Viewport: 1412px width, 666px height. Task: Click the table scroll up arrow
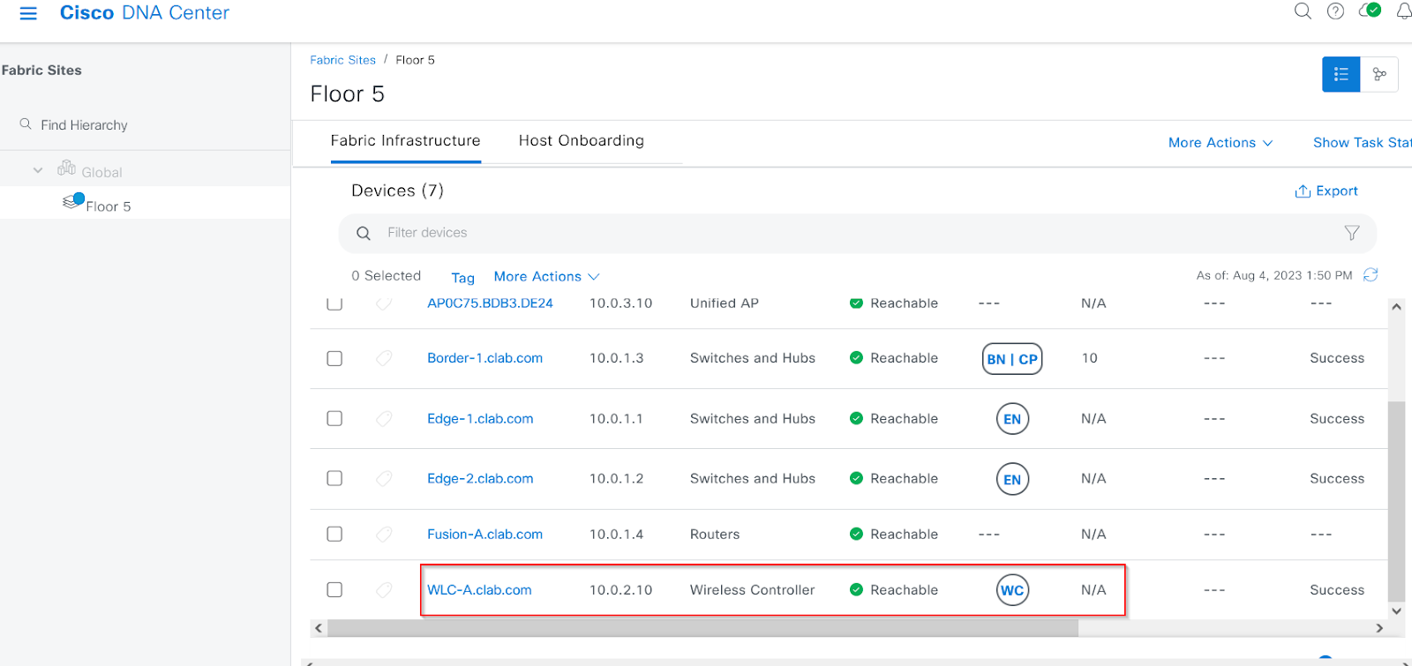tap(1396, 307)
